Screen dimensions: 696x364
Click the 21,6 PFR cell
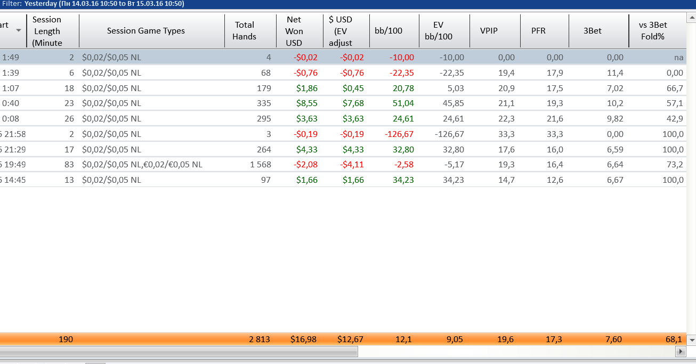tap(555, 119)
